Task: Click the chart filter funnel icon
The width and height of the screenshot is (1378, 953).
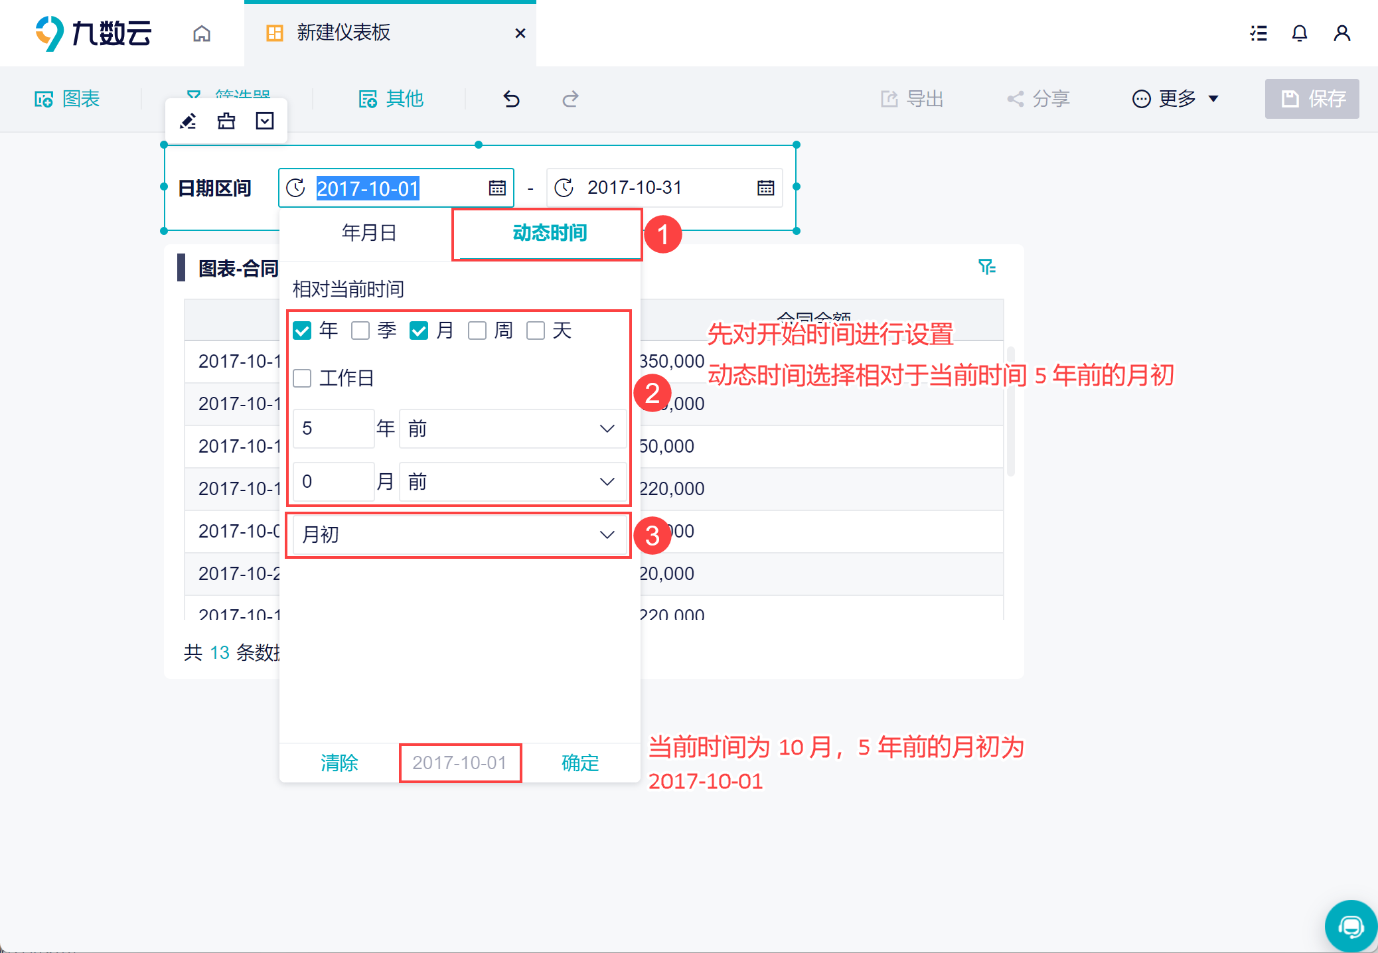Action: [x=986, y=267]
